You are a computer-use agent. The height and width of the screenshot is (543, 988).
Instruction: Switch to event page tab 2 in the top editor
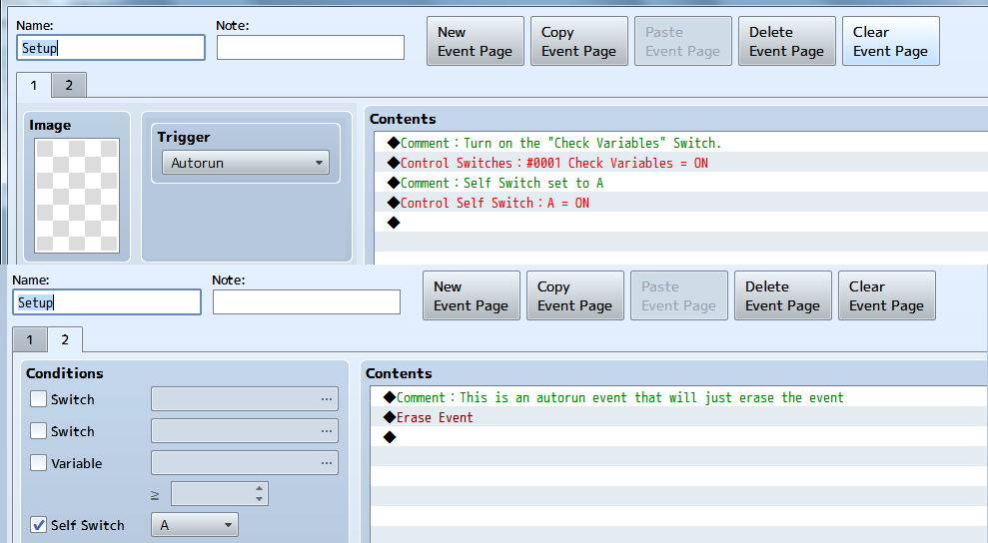(69, 86)
